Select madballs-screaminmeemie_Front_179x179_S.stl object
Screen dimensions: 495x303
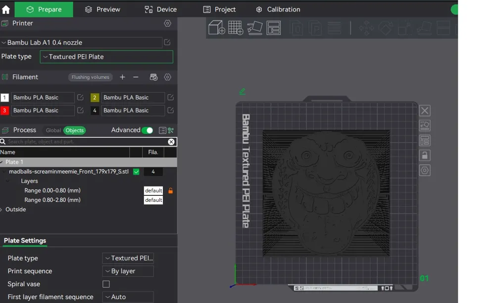click(69, 172)
